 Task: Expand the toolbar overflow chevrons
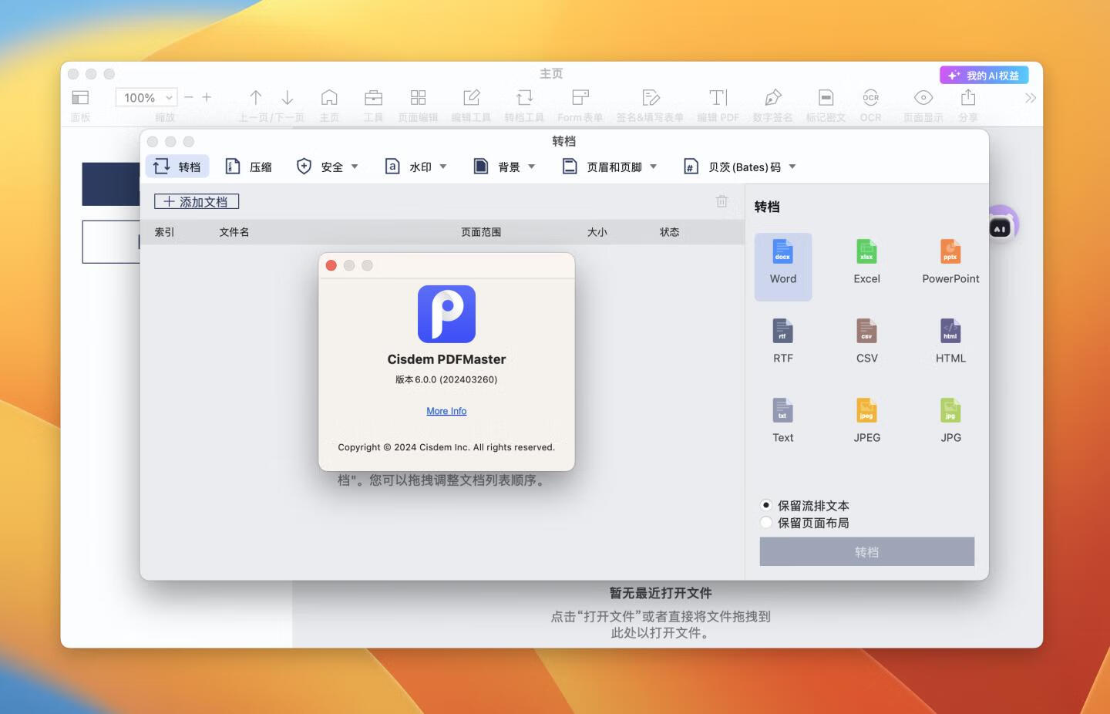point(1031,98)
